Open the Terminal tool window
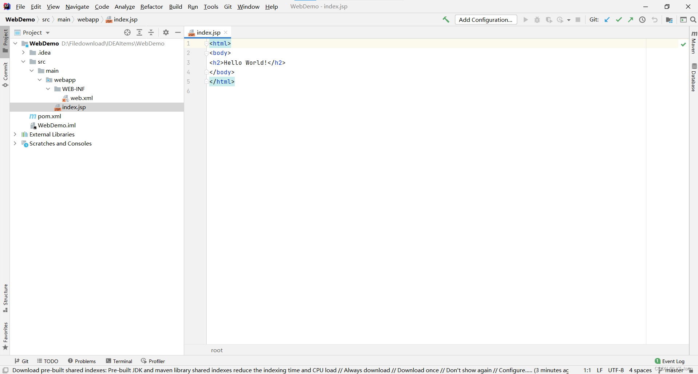Image resolution: width=698 pixels, height=374 pixels. point(119,361)
